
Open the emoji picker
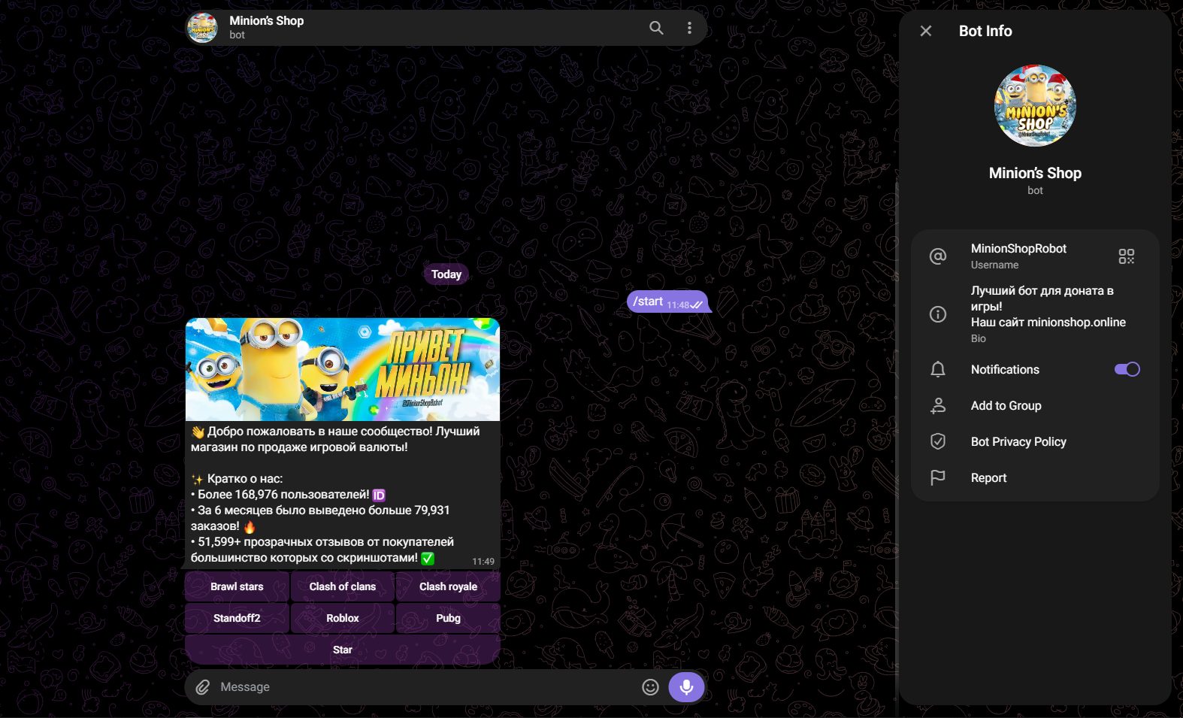coord(650,687)
